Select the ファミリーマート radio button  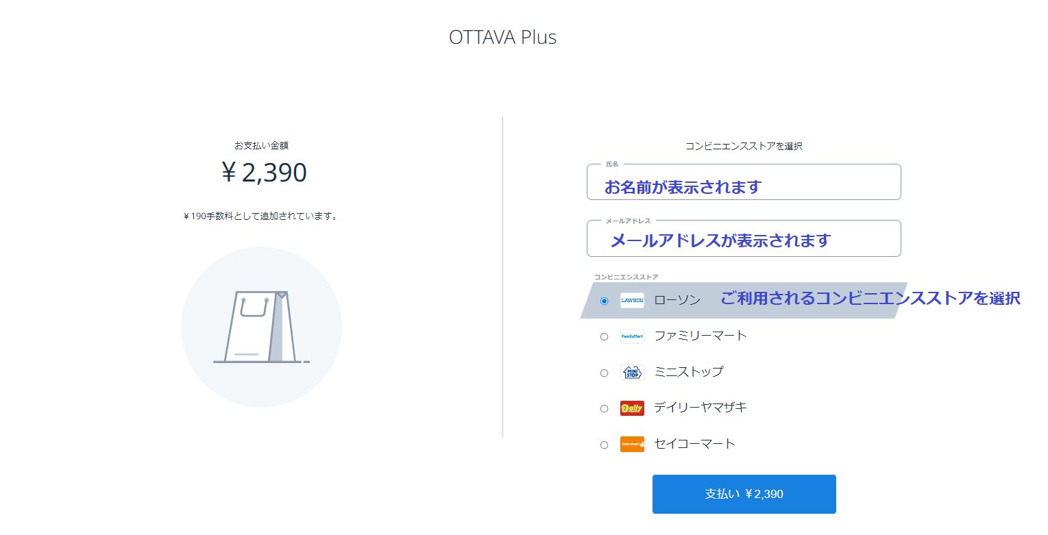[x=604, y=336]
